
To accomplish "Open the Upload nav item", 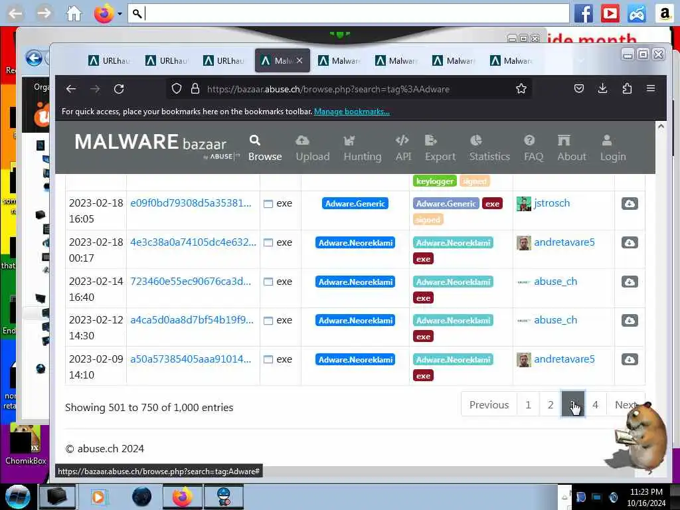I will 313,149.
